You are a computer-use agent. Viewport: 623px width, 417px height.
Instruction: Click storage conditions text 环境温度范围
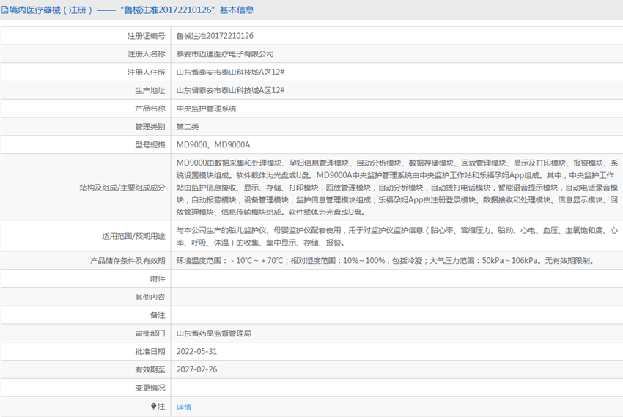click(386, 260)
